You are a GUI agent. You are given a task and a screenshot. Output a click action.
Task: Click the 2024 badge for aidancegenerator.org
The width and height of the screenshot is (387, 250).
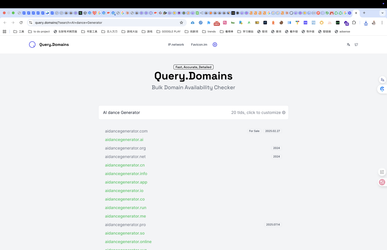tap(276, 148)
